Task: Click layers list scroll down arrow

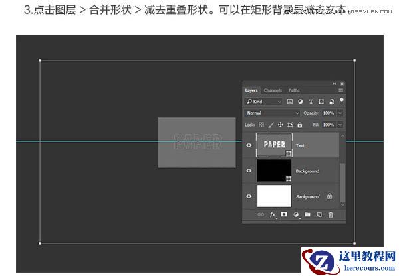Action: (342, 204)
